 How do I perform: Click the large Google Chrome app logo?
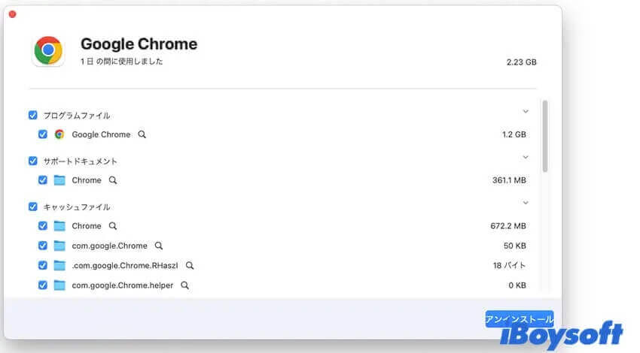(x=48, y=50)
